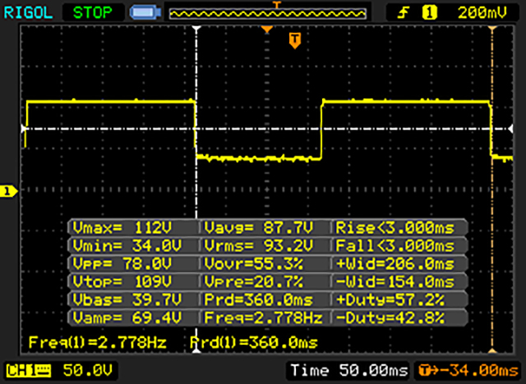The image size is (526, 384).
Task: Click the Vmin= 34.0V measurement
Action: (127, 246)
